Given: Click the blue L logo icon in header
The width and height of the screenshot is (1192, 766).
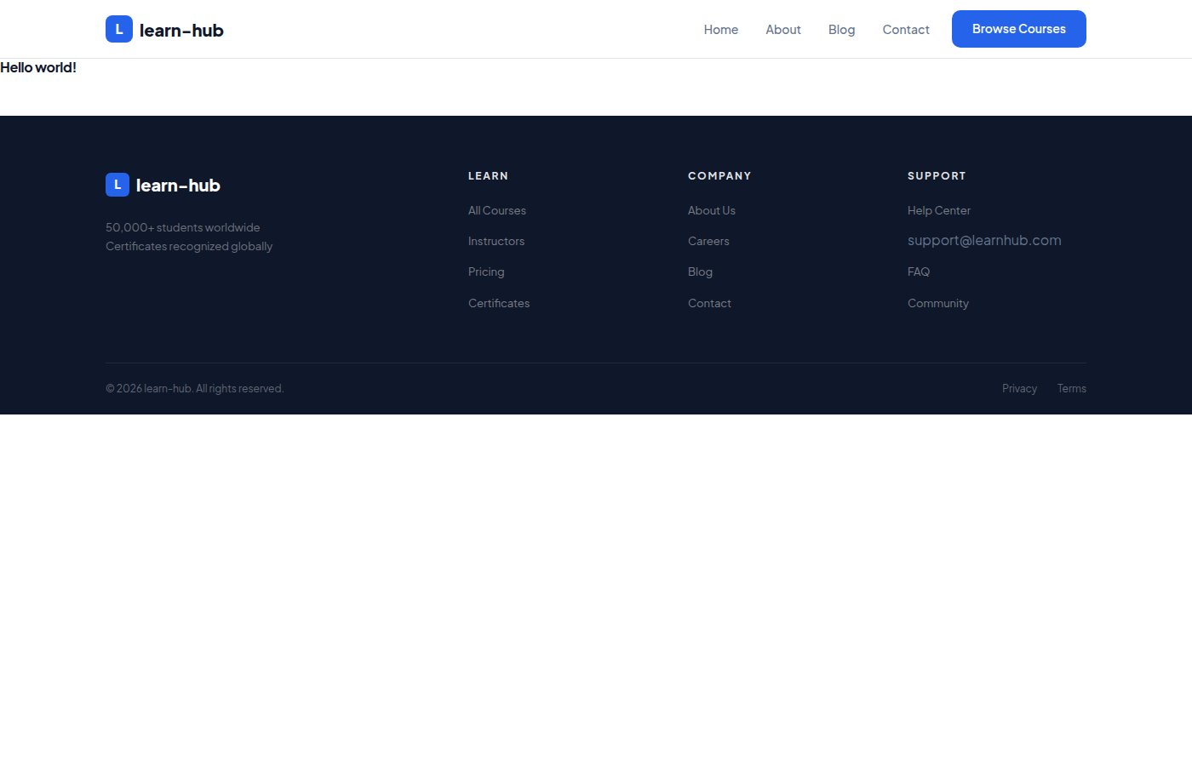Looking at the screenshot, I should pos(119,29).
